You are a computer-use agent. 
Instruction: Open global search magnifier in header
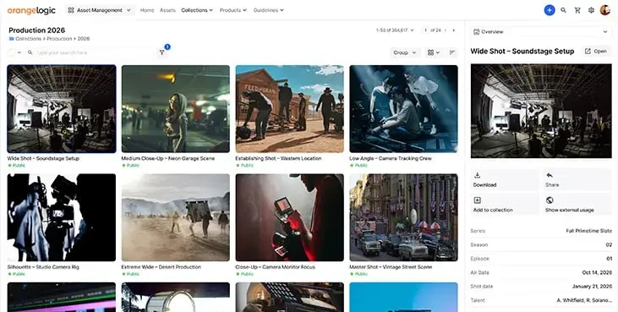tap(563, 10)
